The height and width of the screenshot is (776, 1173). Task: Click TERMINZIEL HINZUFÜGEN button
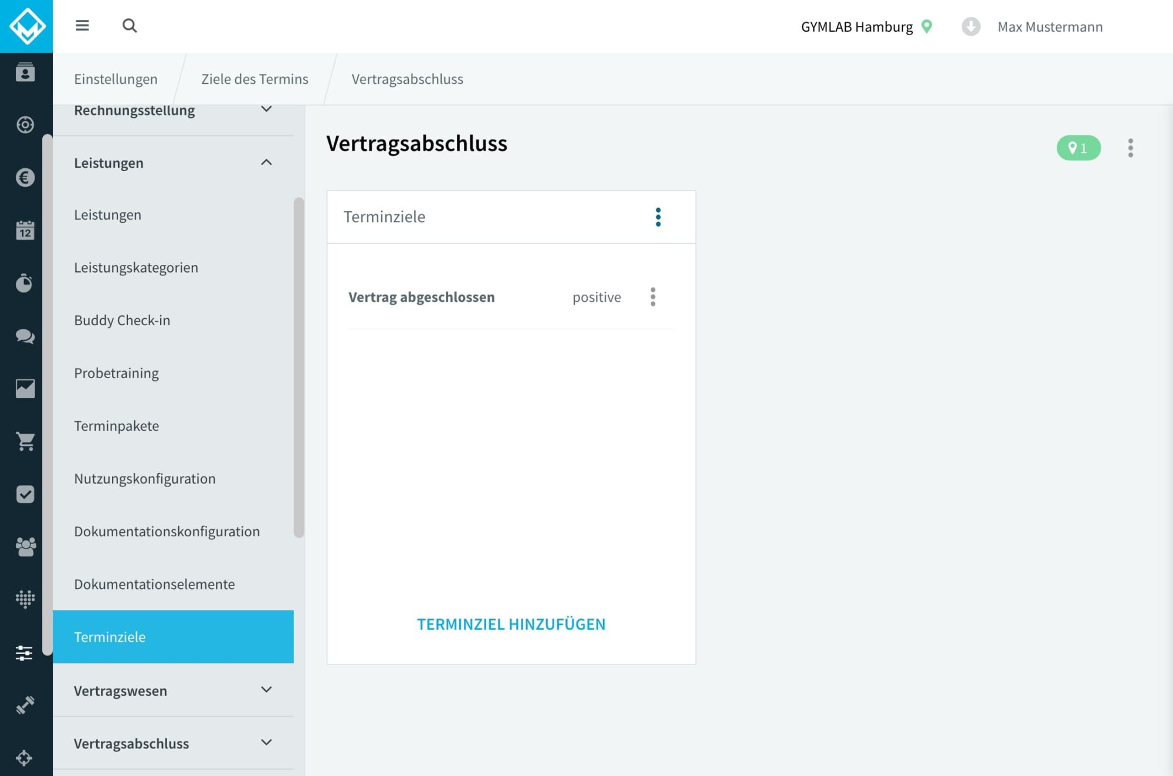[x=511, y=624]
